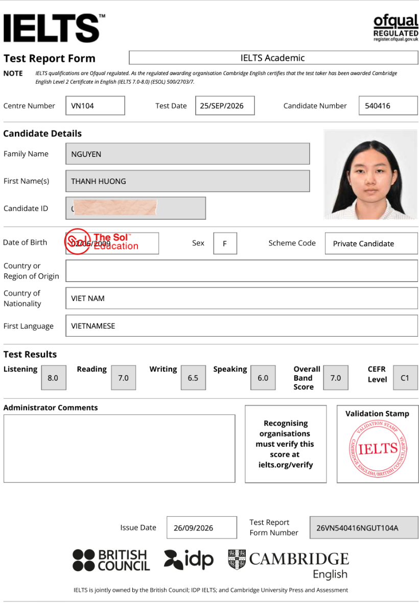
Task: Click the Ofqual Regulated logo
Action: [395, 28]
